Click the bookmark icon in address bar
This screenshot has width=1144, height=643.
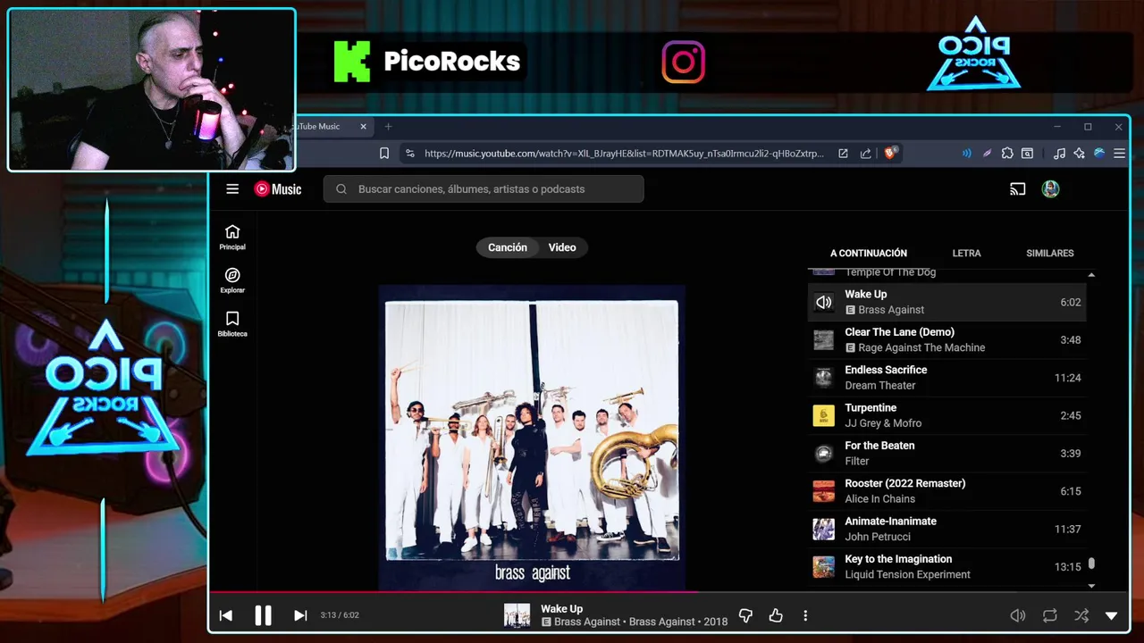384,154
